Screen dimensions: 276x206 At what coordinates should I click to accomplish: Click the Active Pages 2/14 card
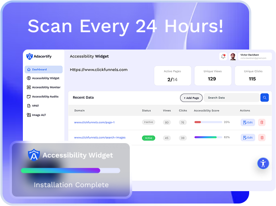(173, 76)
